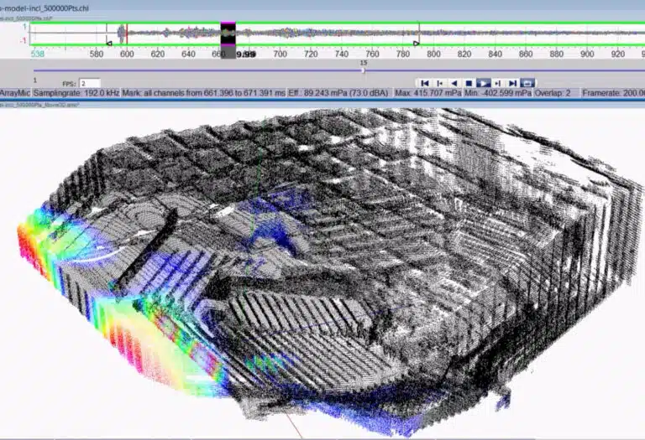Click the frame position slider handle
Image resolution: width=645 pixels, height=440 pixels.
click(x=363, y=70)
